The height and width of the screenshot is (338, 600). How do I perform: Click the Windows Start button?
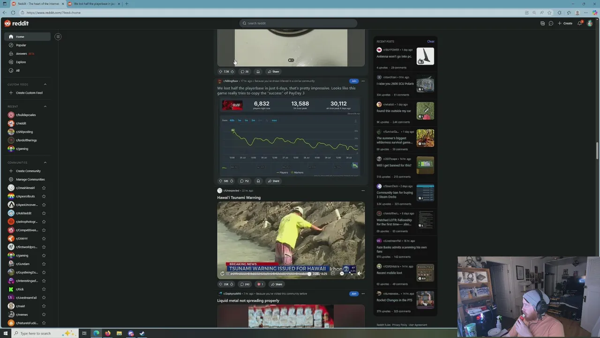tap(5, 333)
